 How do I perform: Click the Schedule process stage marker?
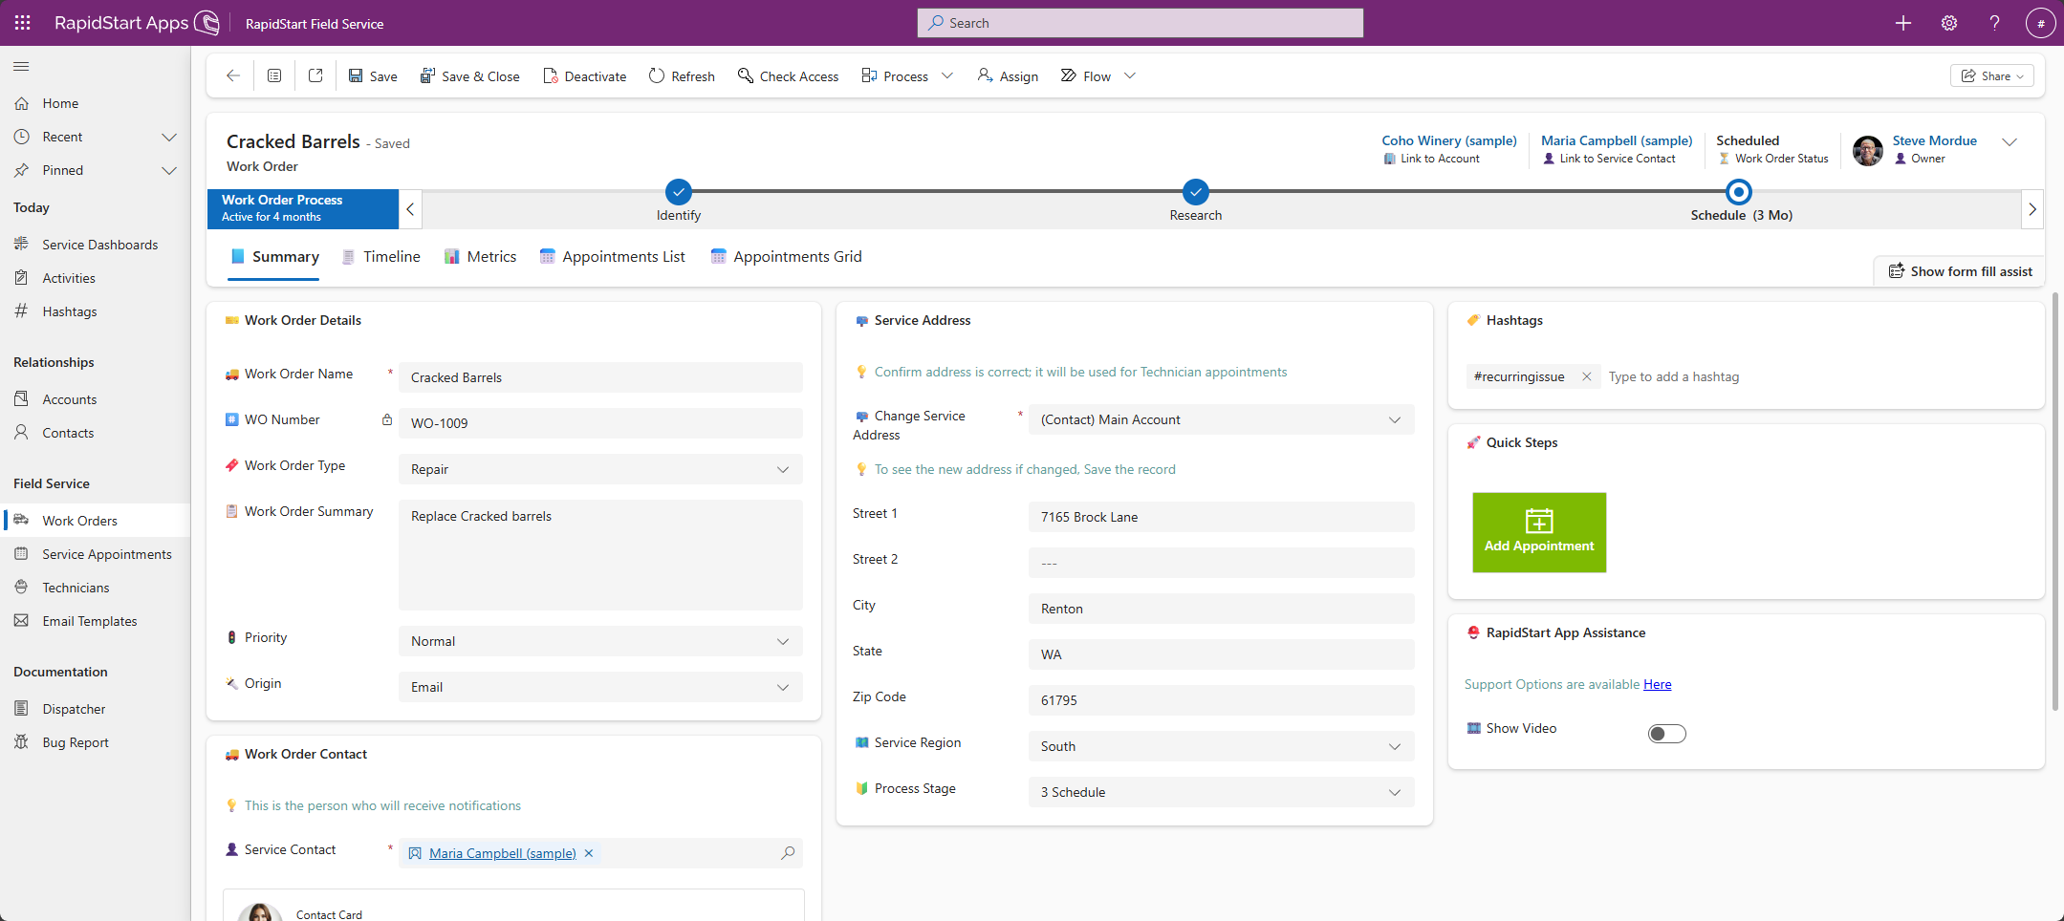[x=1738, y=192]
